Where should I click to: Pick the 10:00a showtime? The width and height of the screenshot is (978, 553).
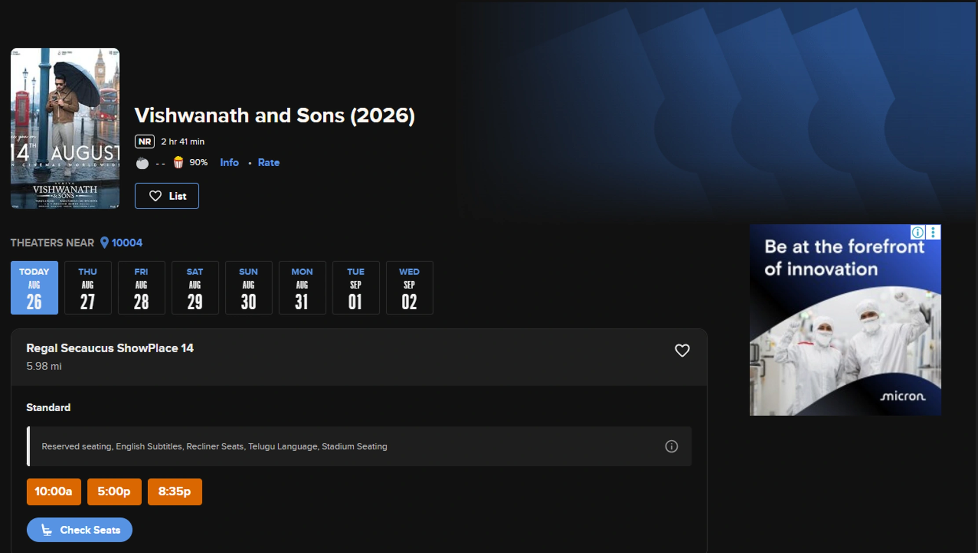pos(54,491)
